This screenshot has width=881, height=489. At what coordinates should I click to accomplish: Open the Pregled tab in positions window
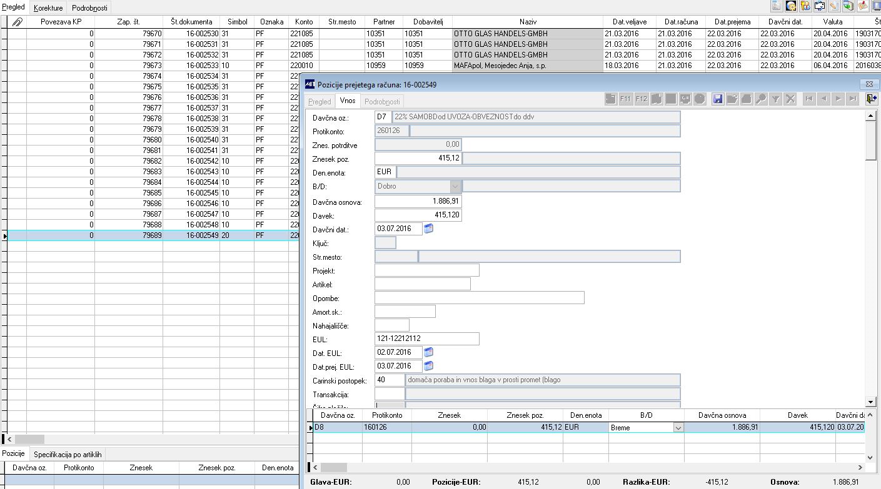coord(320,101)
